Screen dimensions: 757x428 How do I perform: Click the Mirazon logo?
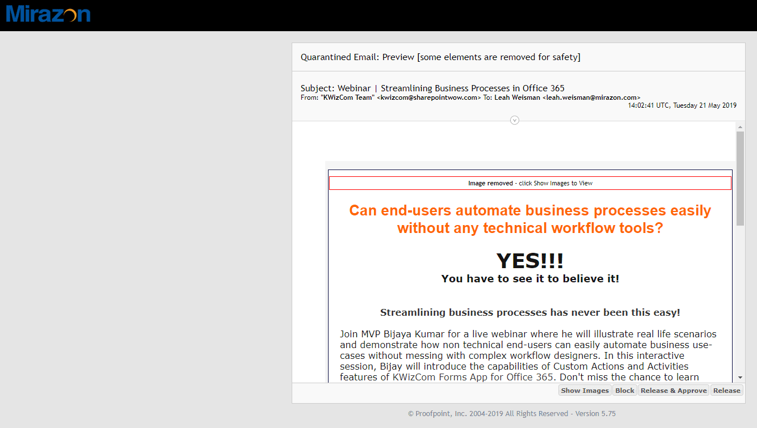[48, 14]
